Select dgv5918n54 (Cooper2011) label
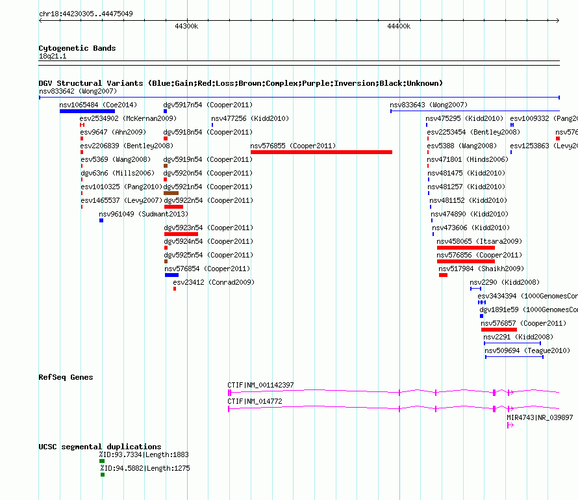This screenshot has height=500, width=578. (x=208, y=132)
